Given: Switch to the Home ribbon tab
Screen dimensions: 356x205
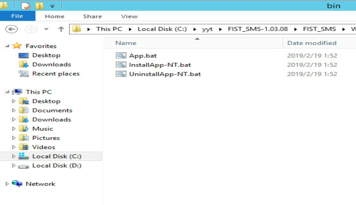Looking at the screenshot, I should tap(55, 16).
